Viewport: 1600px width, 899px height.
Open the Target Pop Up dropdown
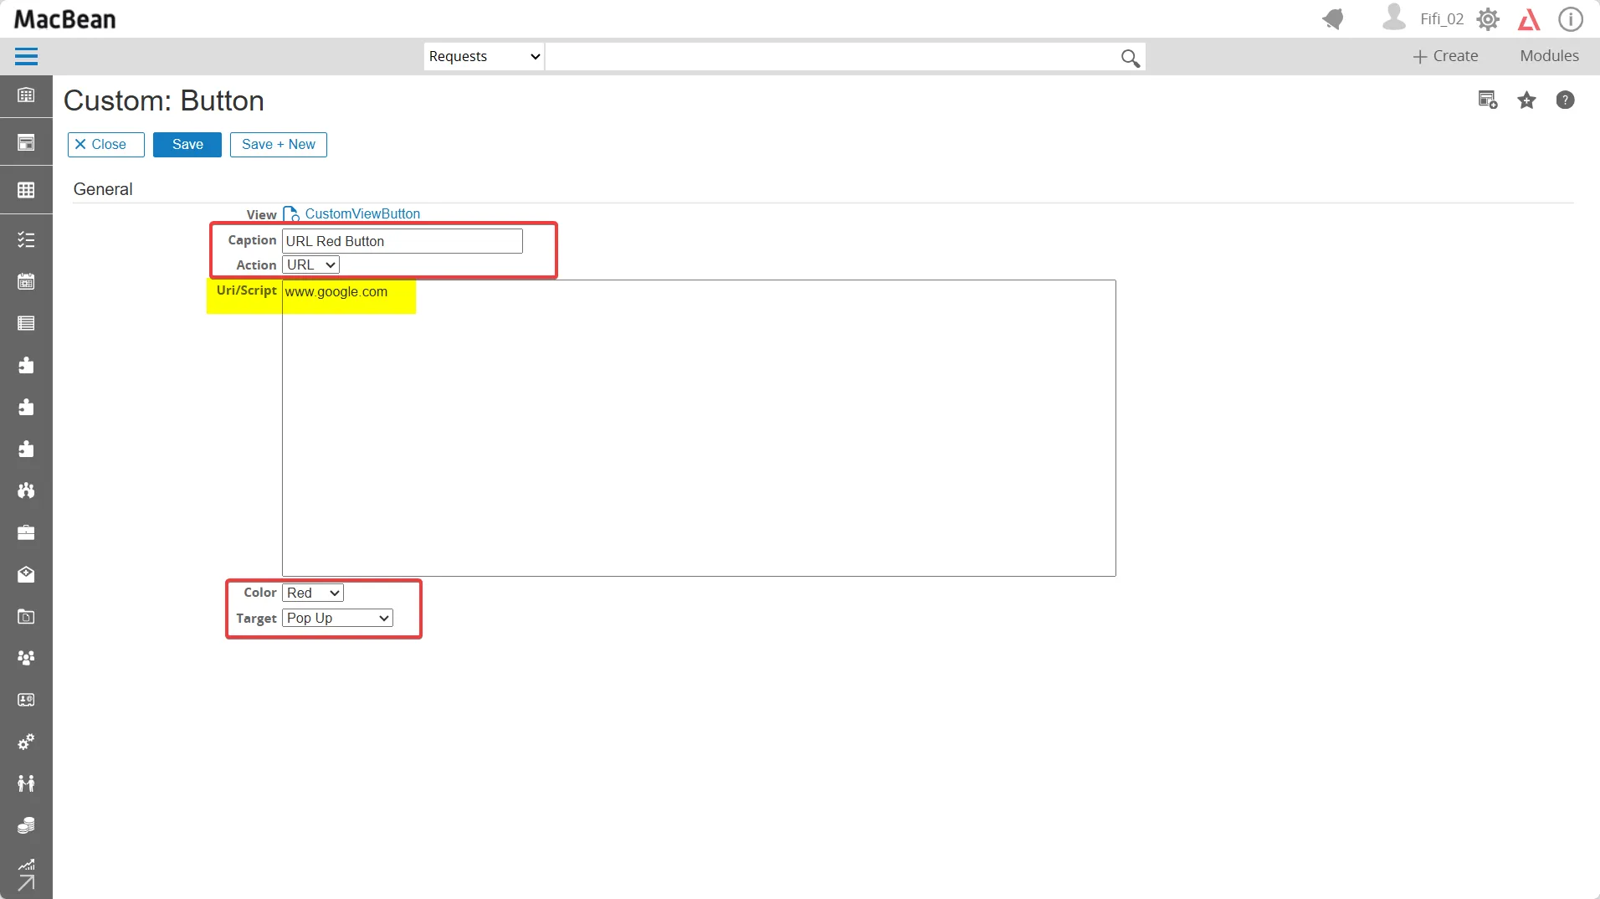click(338, 618)
